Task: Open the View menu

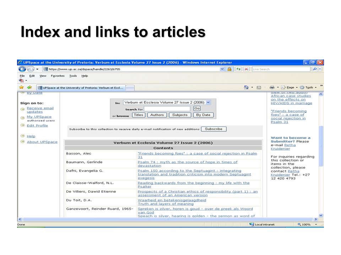Action: pyautogui.click(x=43, y=76)
